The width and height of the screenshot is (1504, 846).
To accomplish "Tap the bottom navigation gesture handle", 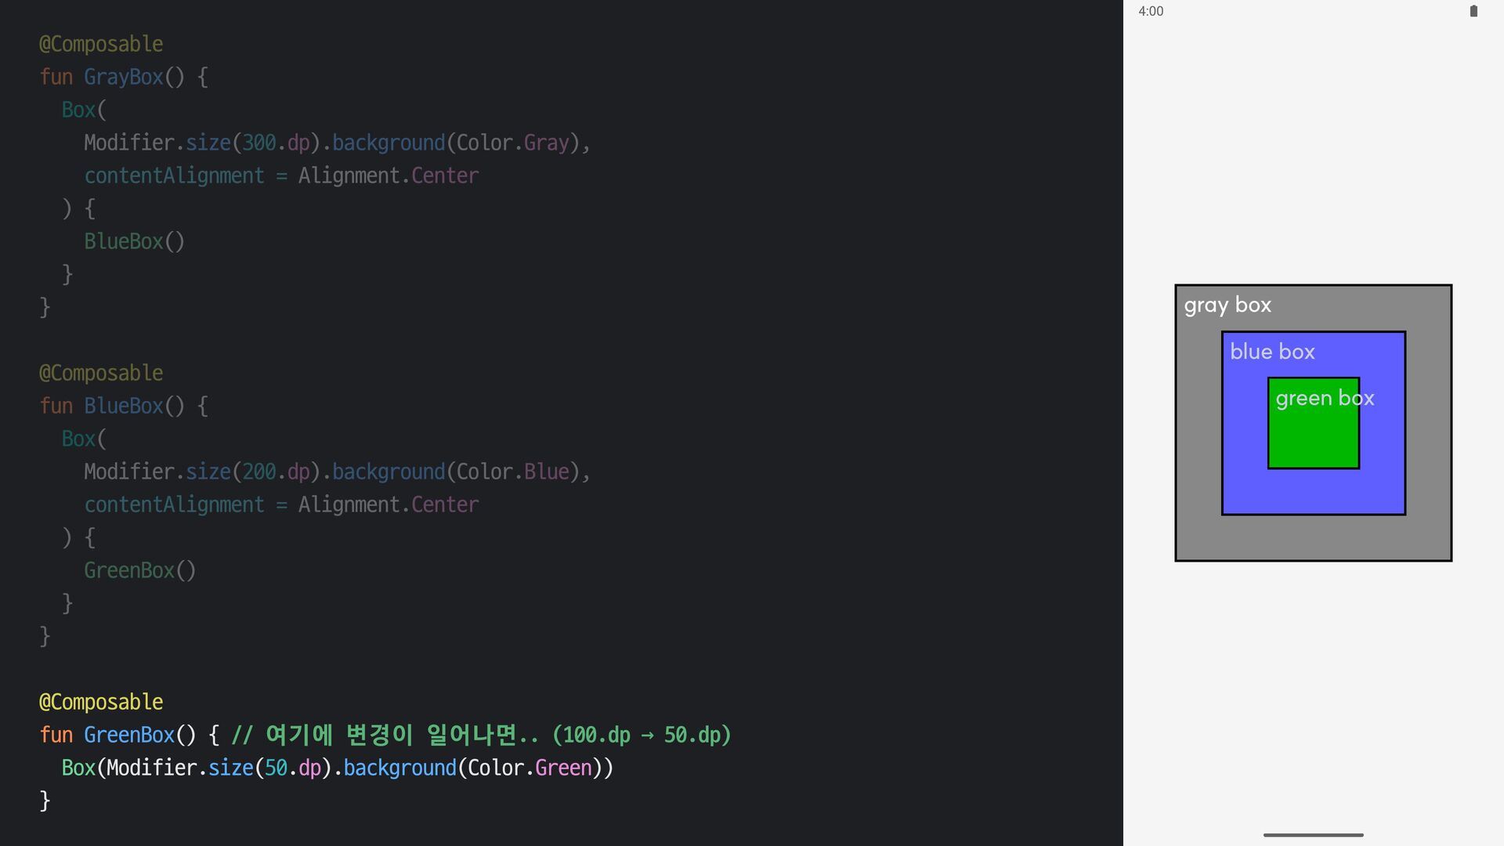I will [1313, 835].
